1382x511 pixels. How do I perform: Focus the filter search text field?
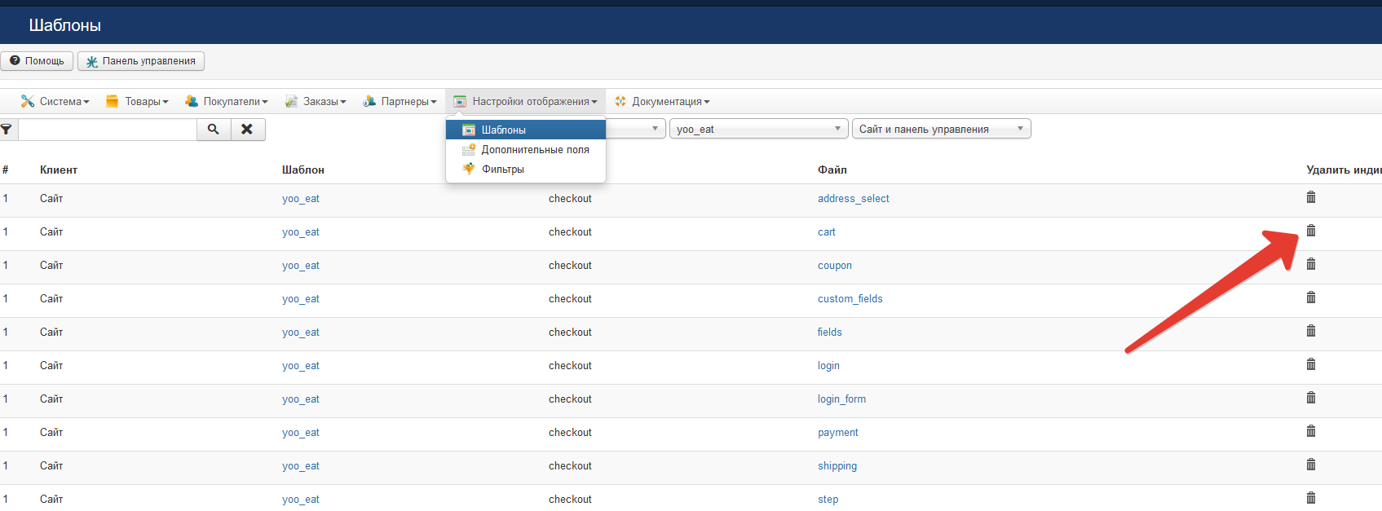point(108,130)
